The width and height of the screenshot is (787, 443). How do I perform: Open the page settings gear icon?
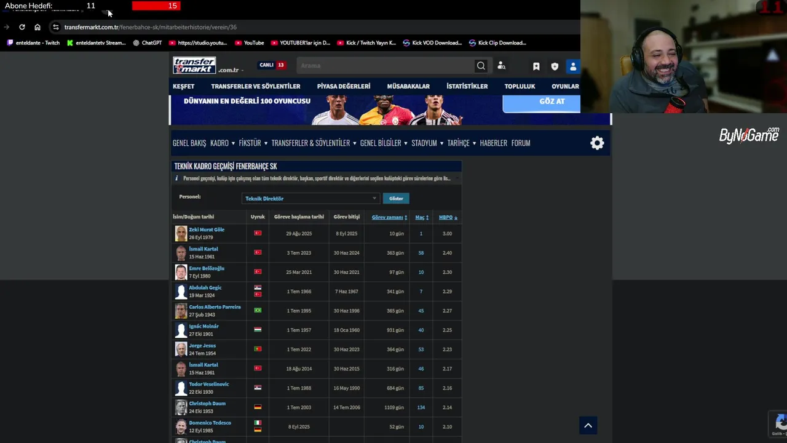point(597,143)
